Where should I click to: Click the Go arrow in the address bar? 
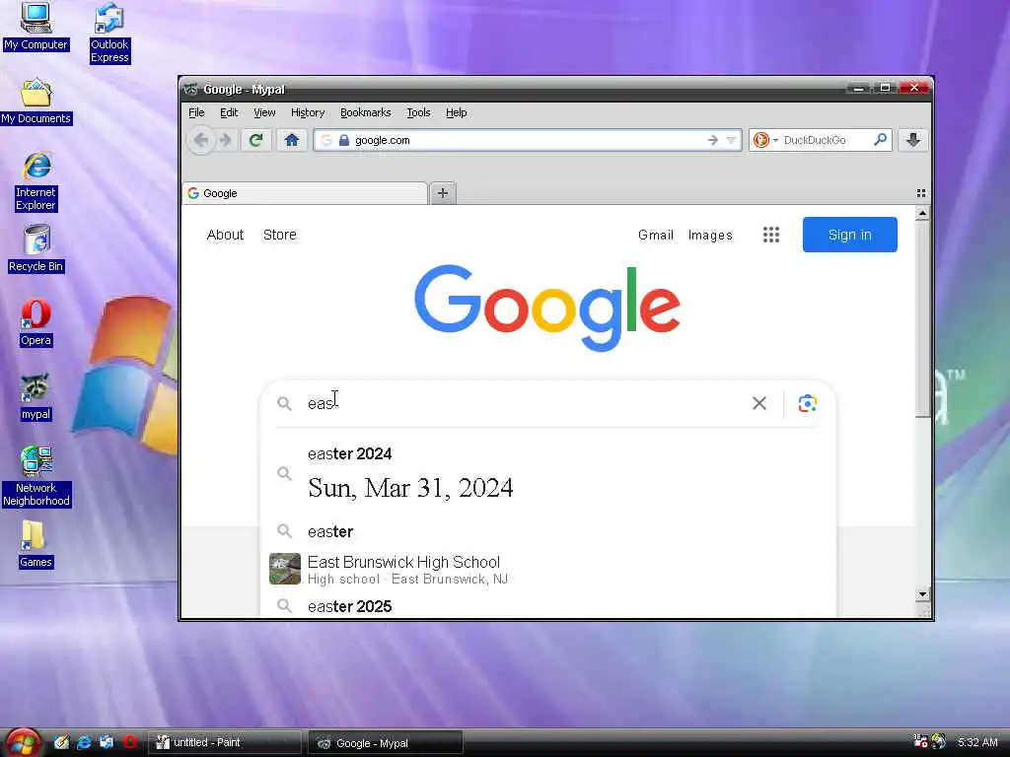[712, 140]
